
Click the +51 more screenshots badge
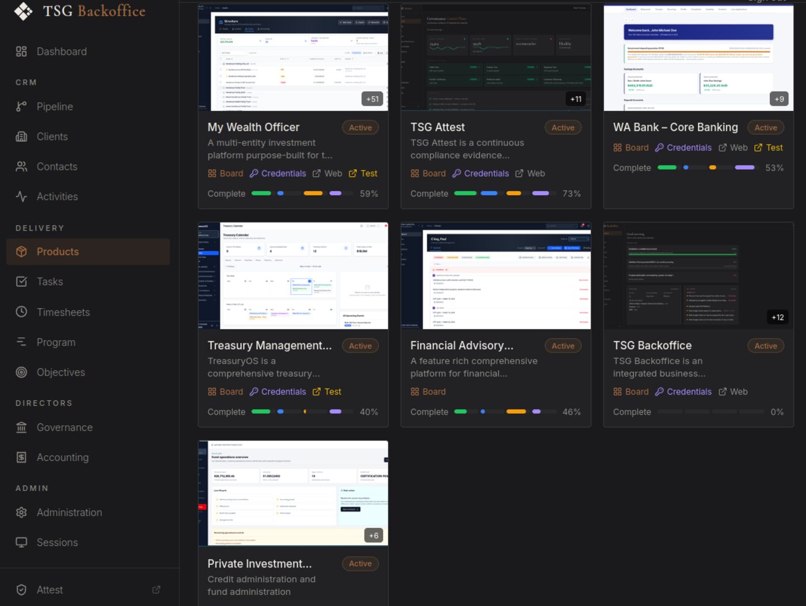tap(373, 99)
